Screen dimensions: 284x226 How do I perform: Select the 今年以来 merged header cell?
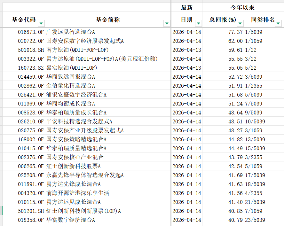pyautogui.click(x=242, y=8)
